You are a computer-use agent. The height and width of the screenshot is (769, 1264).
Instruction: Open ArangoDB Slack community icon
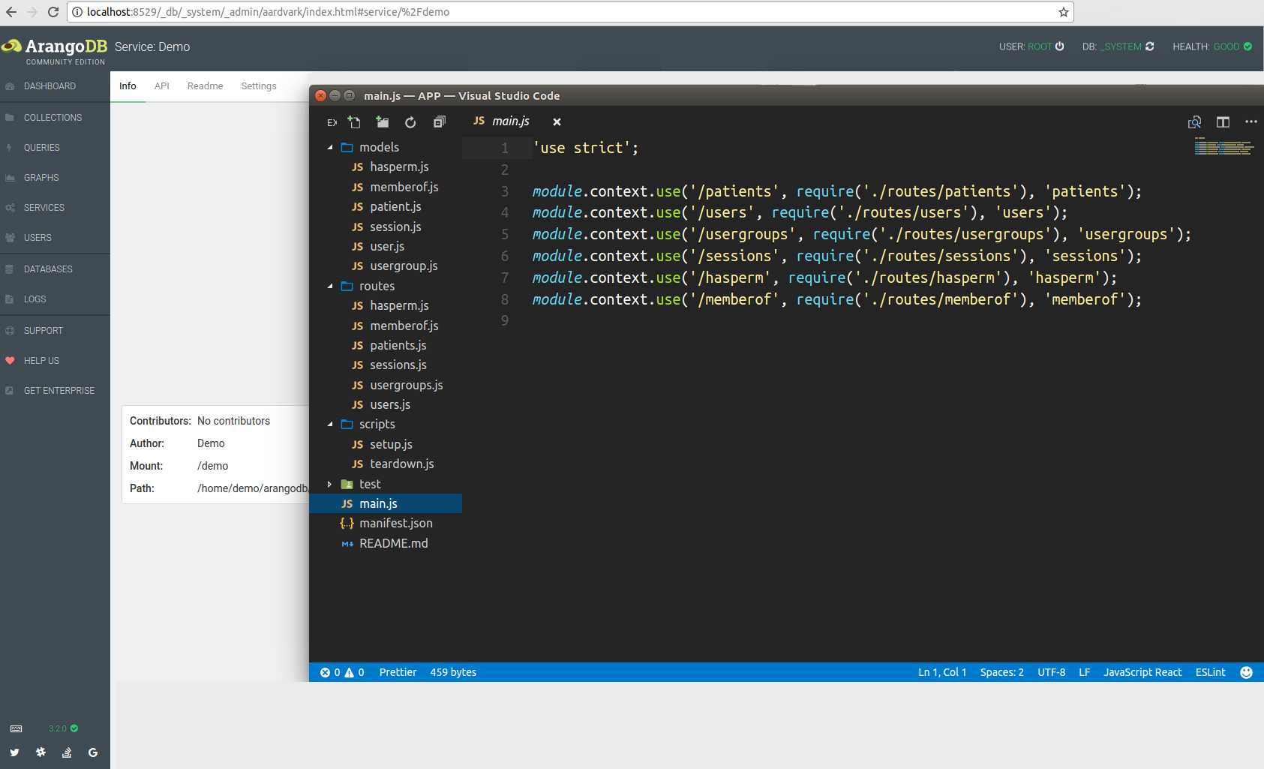pyautogui.click(x=41, y=752)
